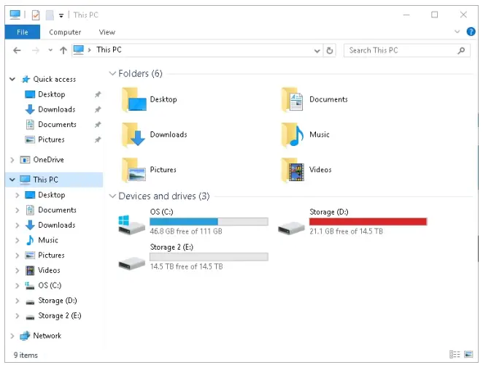Select the Pictures folder icon
Viewport: 483px width, 373px height.
[134, 170]
